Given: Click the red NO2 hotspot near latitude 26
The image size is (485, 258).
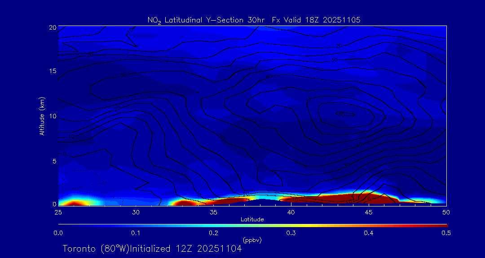Looking at the screenshot, I should click(x=74, y=204).
